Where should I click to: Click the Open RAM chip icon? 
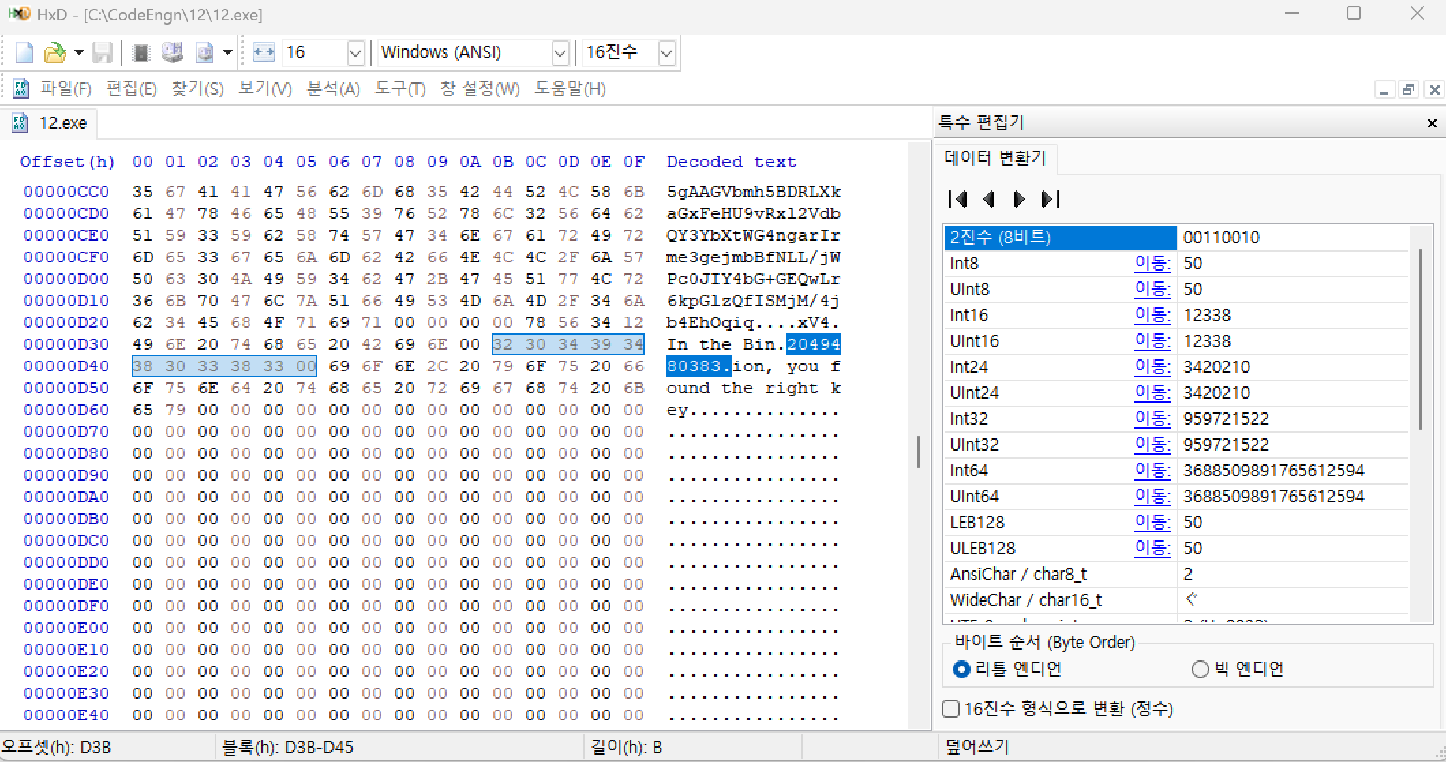point(141,52)
